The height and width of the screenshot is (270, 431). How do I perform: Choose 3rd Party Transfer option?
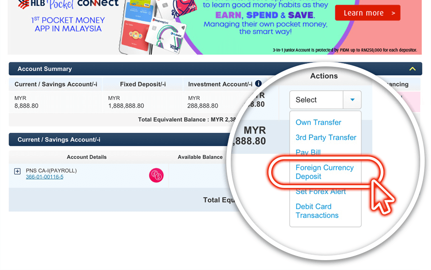326,137
